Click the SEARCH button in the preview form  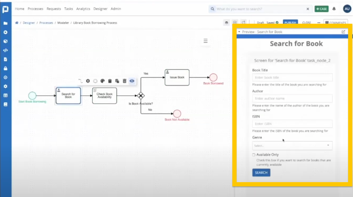point(261,173)
